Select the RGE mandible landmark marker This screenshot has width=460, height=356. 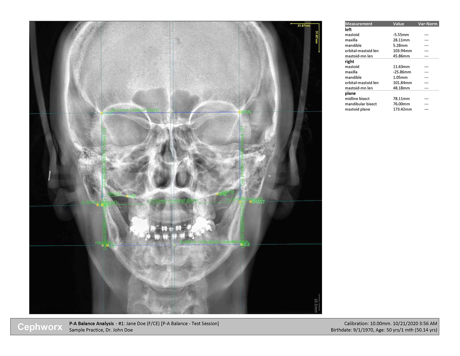pos(241,244)
